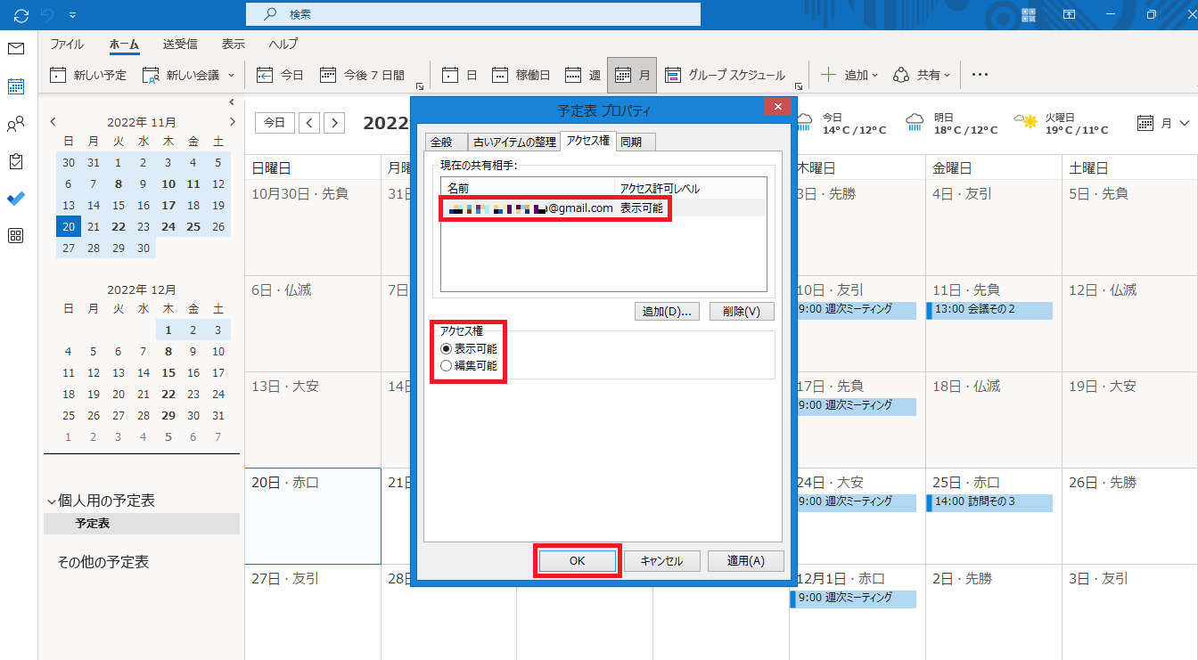Image resolution: width=1198 pixels, height=660 pixels.
Task: Click OK in the 予定表 プロパティ dialog
Action: tap(577, 561)
